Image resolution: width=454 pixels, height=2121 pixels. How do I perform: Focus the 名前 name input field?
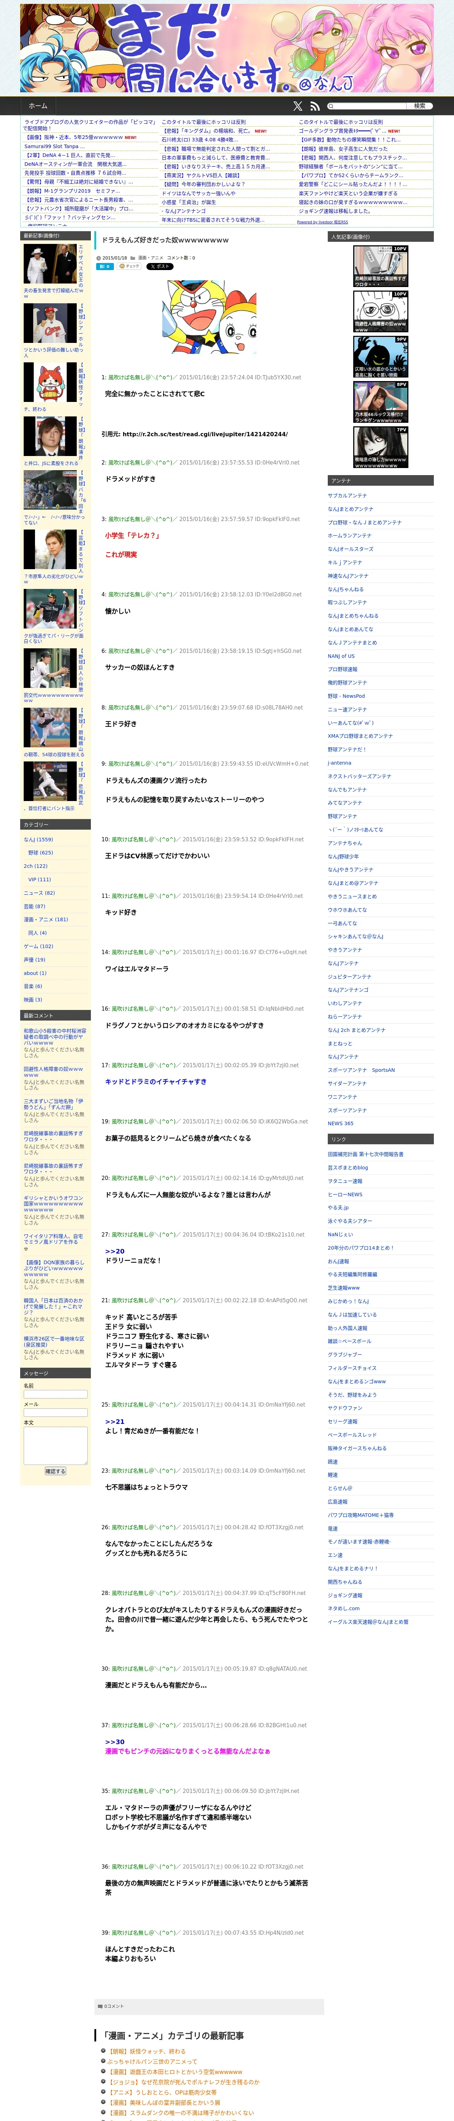[55, 1394]
